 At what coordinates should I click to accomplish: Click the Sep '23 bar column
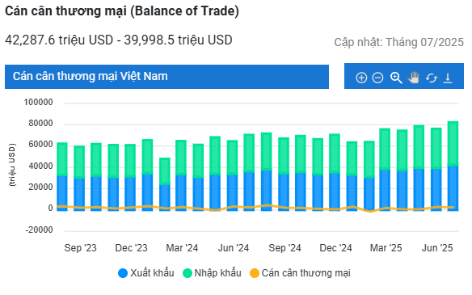pyautogui.click(x=79, y=178)
